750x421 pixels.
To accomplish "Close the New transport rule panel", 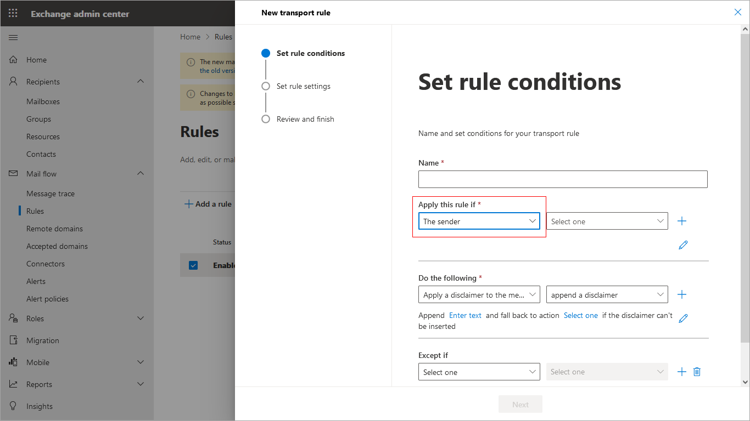I will tap(738, 12).
